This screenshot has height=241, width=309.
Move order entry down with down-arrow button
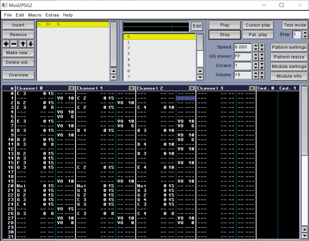[x=31, y=44]
